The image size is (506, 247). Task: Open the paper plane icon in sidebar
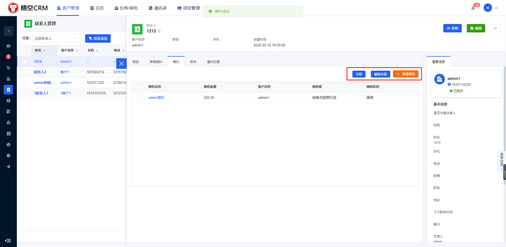[8, 167]
